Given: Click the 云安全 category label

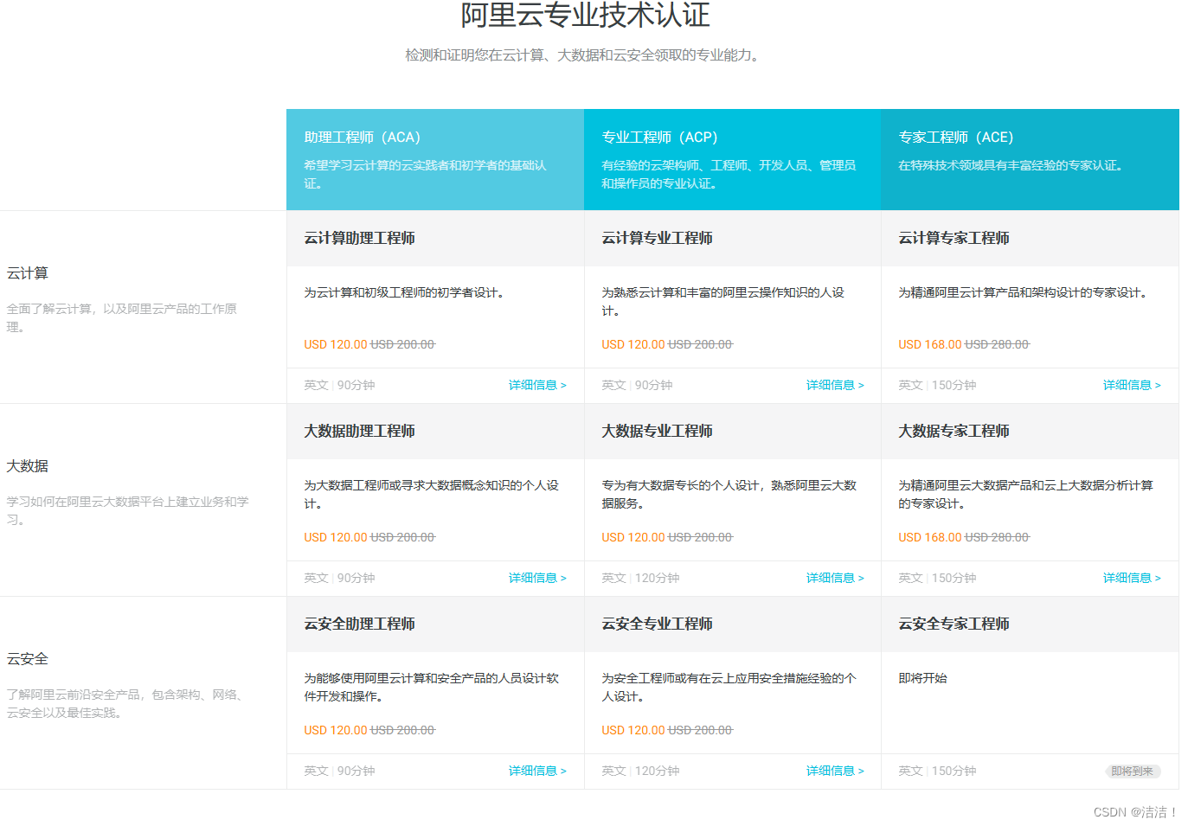Looking at the screenshot, I should pyautogui.click(x=28, y=659).
